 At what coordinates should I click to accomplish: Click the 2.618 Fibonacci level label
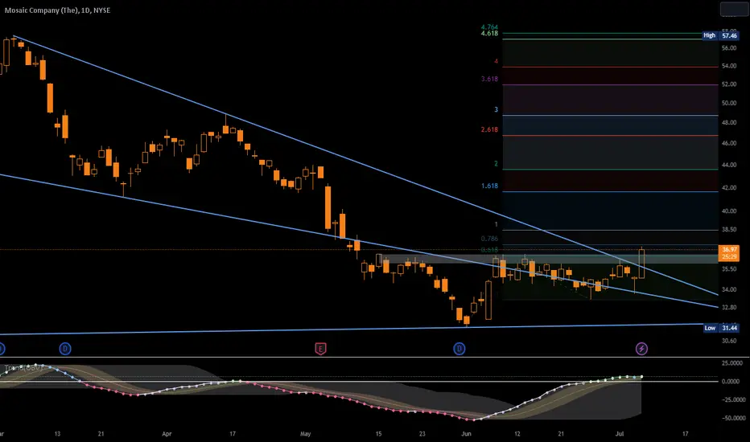coord(489,129)
